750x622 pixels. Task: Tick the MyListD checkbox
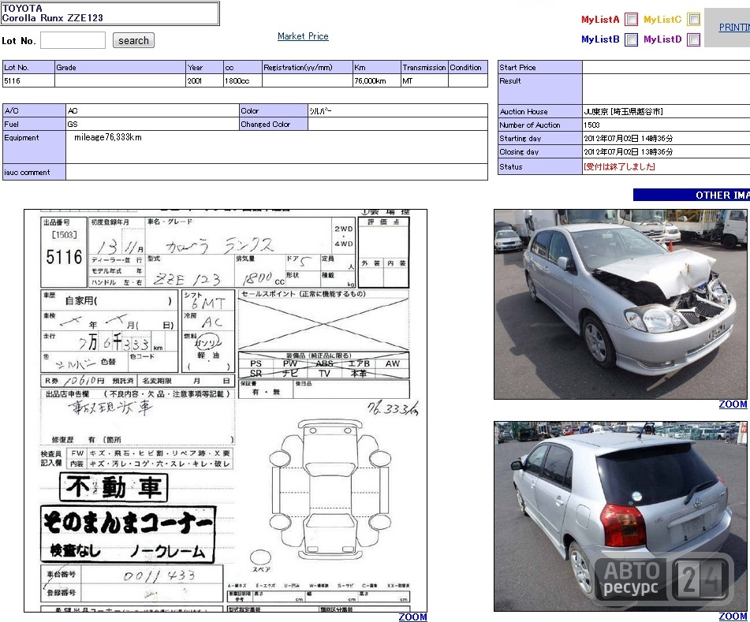tap(693, 39)
